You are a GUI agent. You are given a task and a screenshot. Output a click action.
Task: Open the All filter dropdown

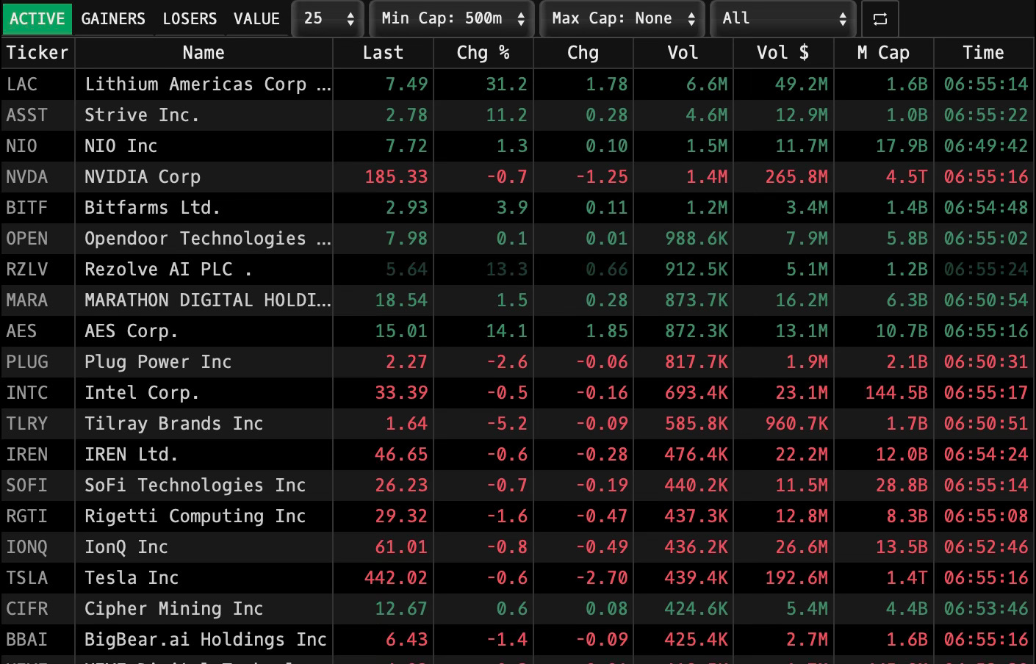pyautogui.click(x=783, y=18)
